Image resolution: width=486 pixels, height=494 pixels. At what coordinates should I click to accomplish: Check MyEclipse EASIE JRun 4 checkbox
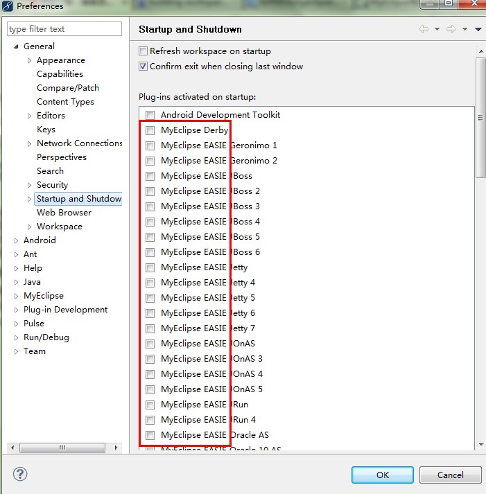pyautogui.click(x=150, y=420)
